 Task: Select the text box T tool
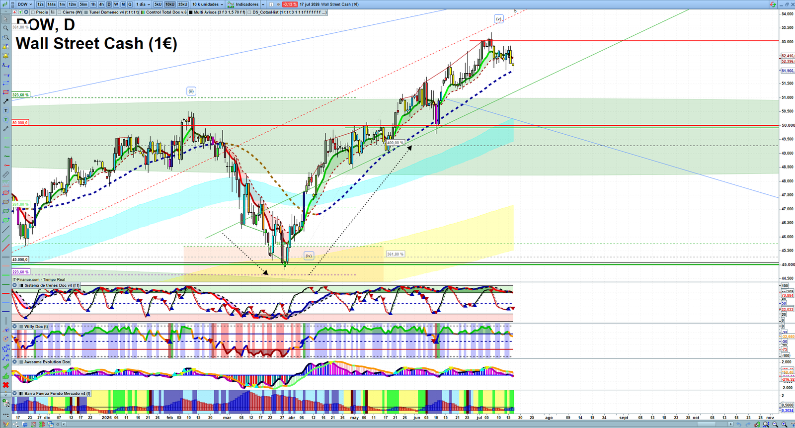click(5, 110)
